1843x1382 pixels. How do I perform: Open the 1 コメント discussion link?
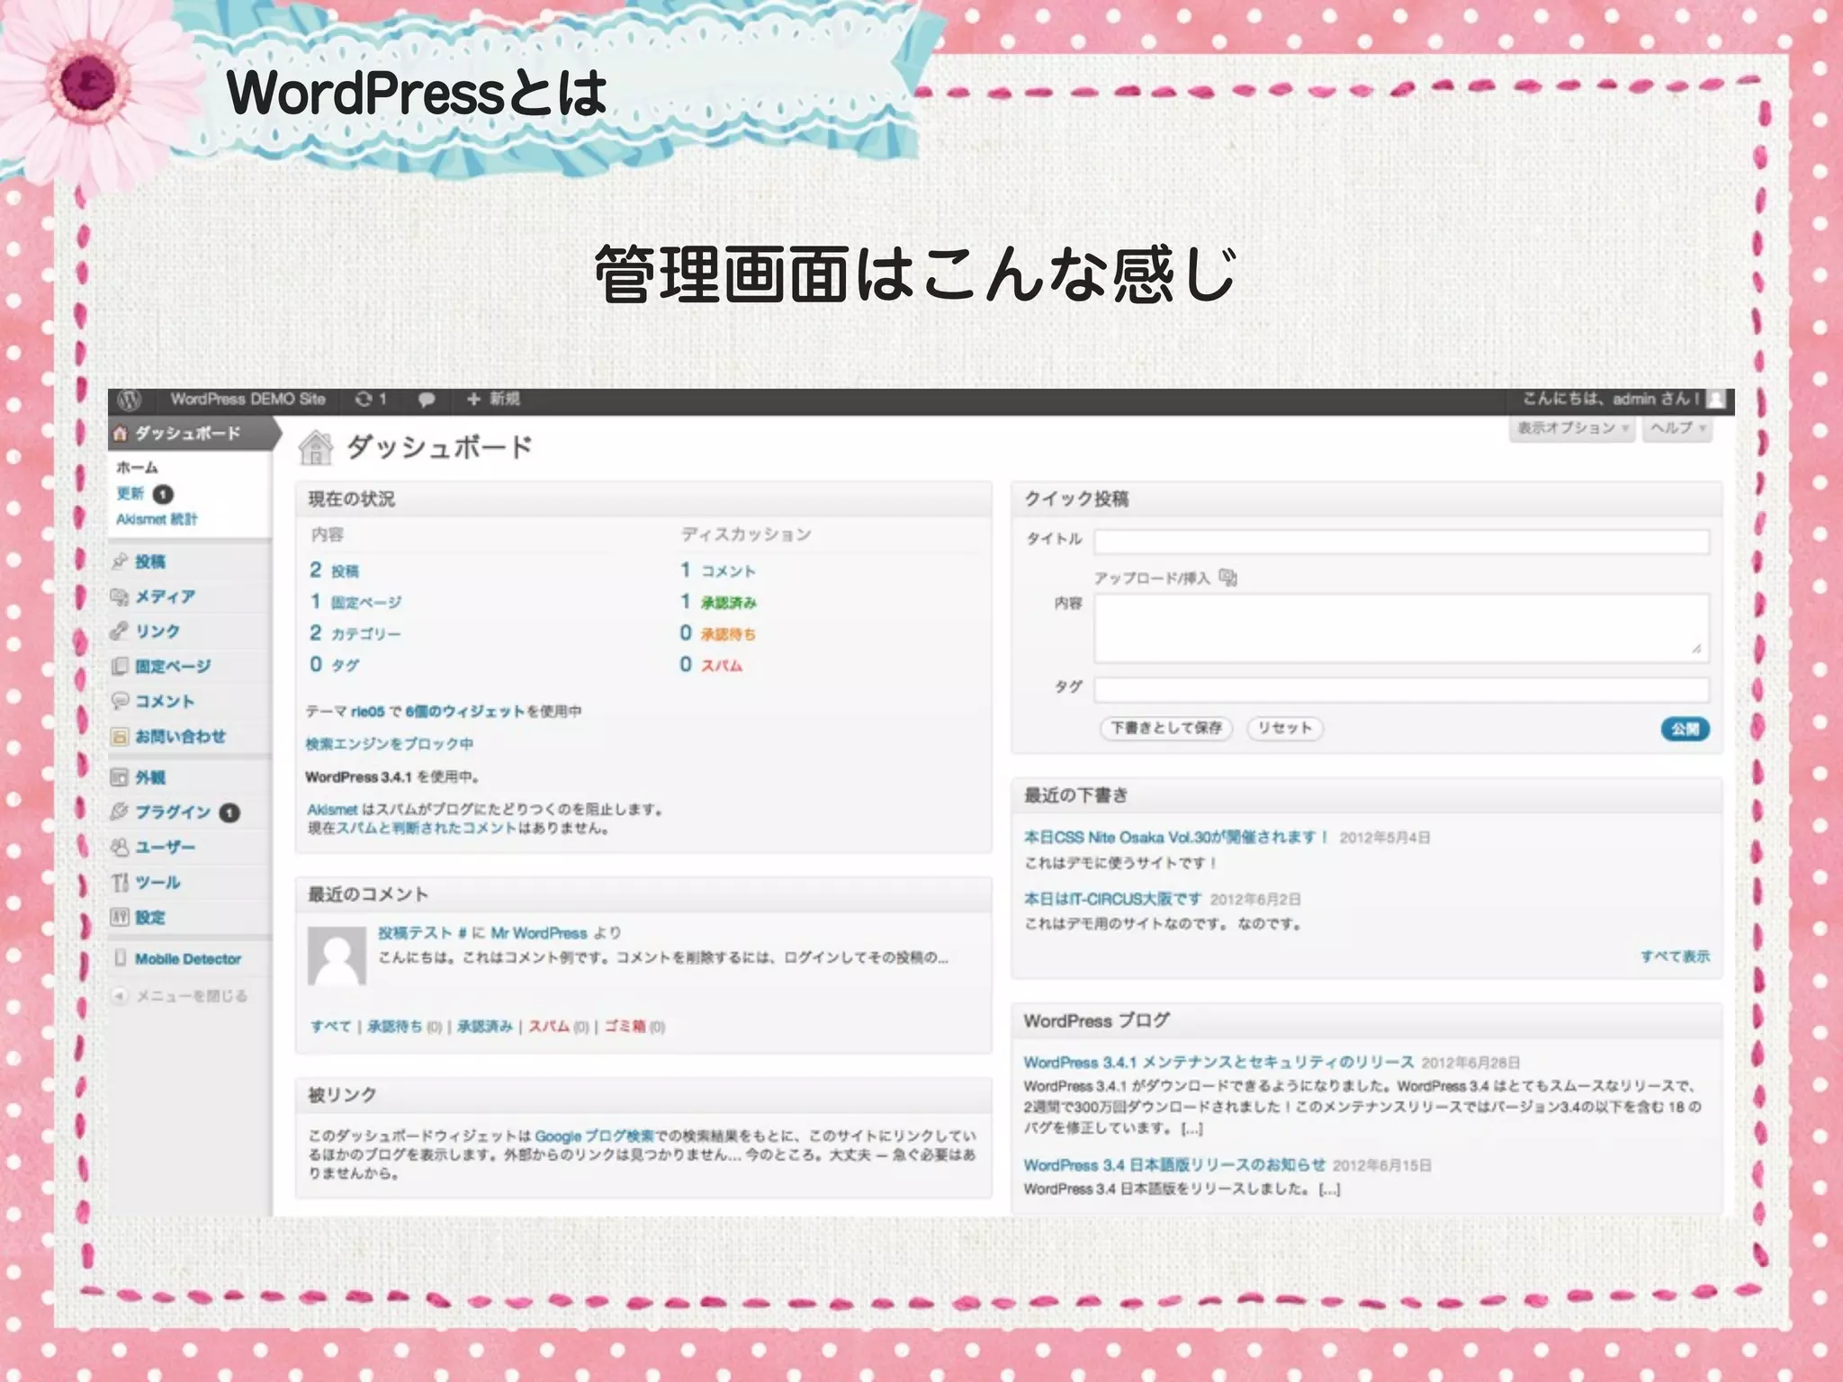pos(717,570)
